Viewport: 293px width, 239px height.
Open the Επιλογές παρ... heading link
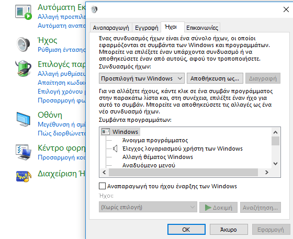[62, 64]
